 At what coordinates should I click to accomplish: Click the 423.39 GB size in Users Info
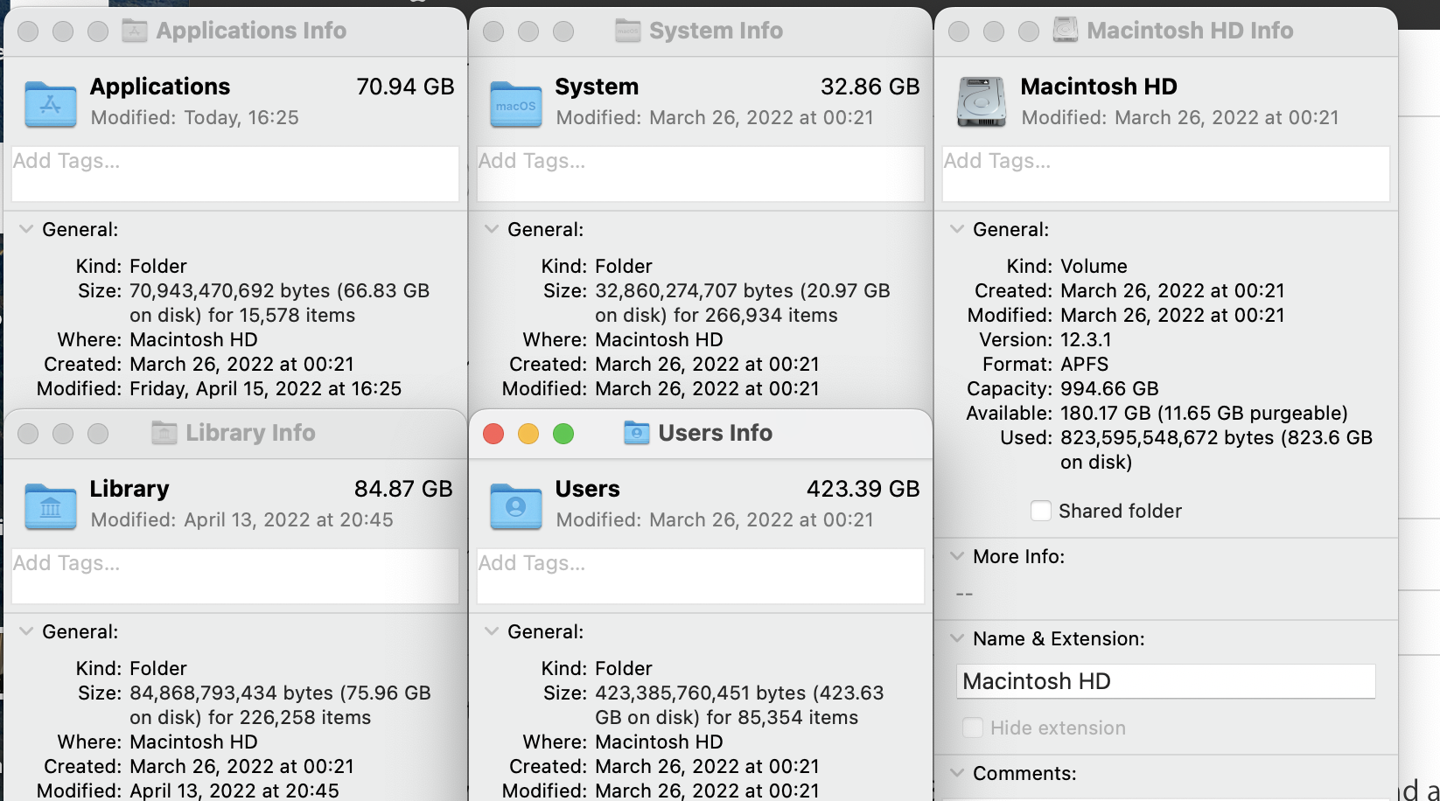pyautogui.click(x=863, y=489)
